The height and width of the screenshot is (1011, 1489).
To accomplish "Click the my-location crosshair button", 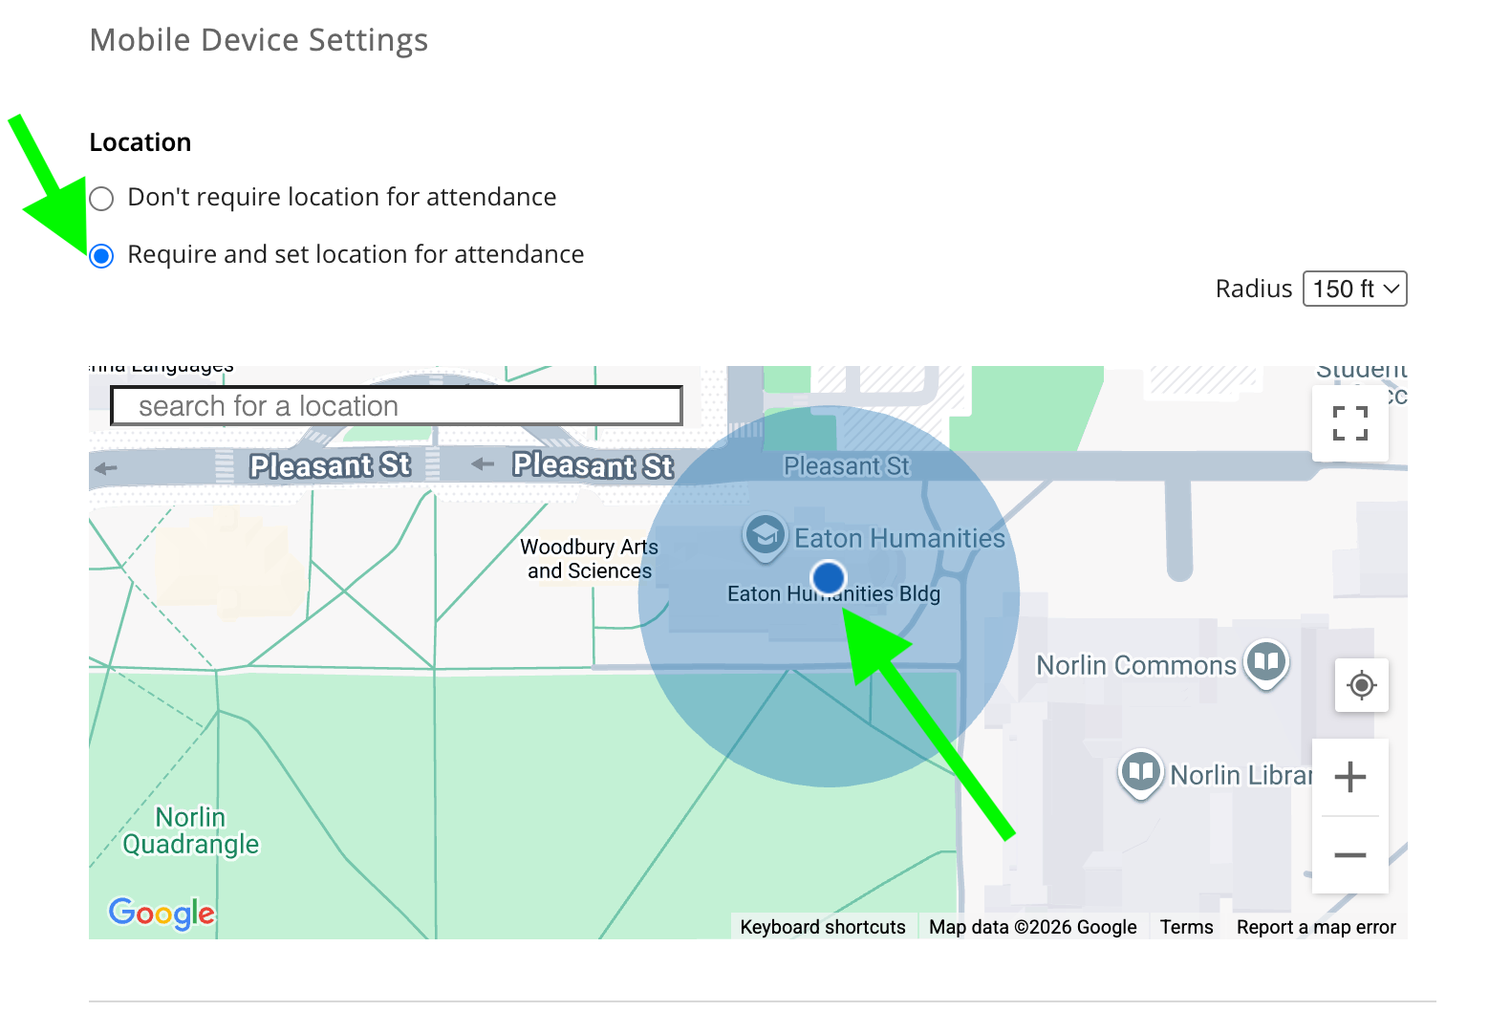I will (1361, 685).
